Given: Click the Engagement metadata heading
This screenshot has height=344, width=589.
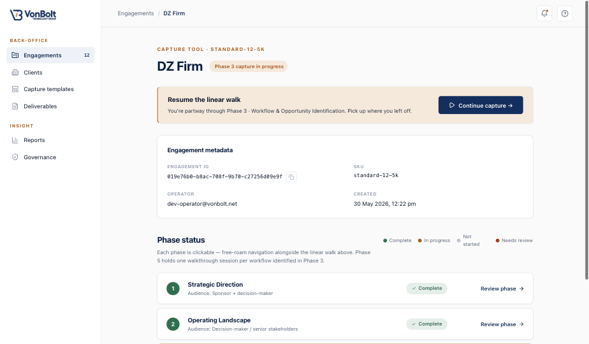Looking at the screenshot, I should coord(200,150).
